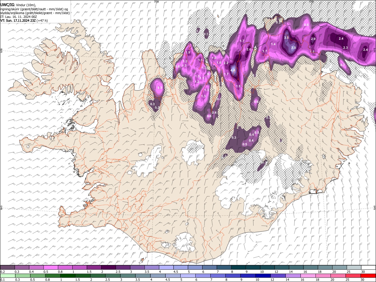Click the 4.4 precipitation value on the map
This screenshot has width=376, height=282.
coord(233,70)
